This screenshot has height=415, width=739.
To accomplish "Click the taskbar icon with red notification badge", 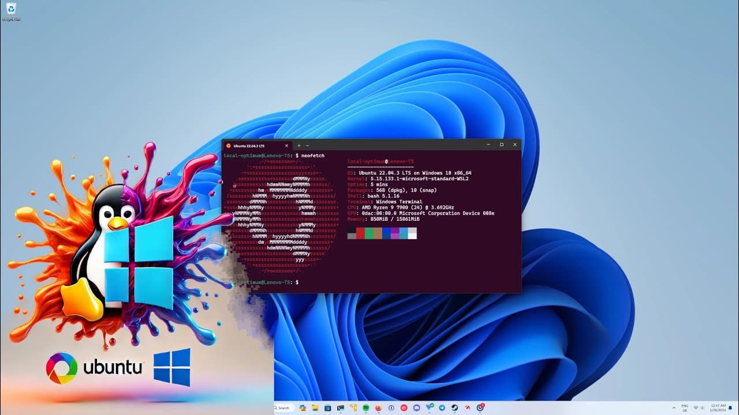I will [480, 408].
